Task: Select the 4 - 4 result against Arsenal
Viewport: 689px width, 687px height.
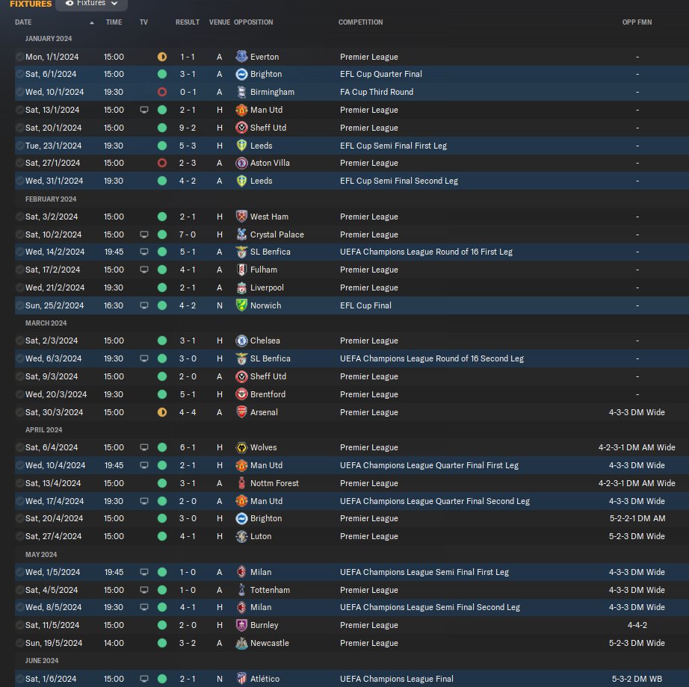Action: (x=188, y=412)
